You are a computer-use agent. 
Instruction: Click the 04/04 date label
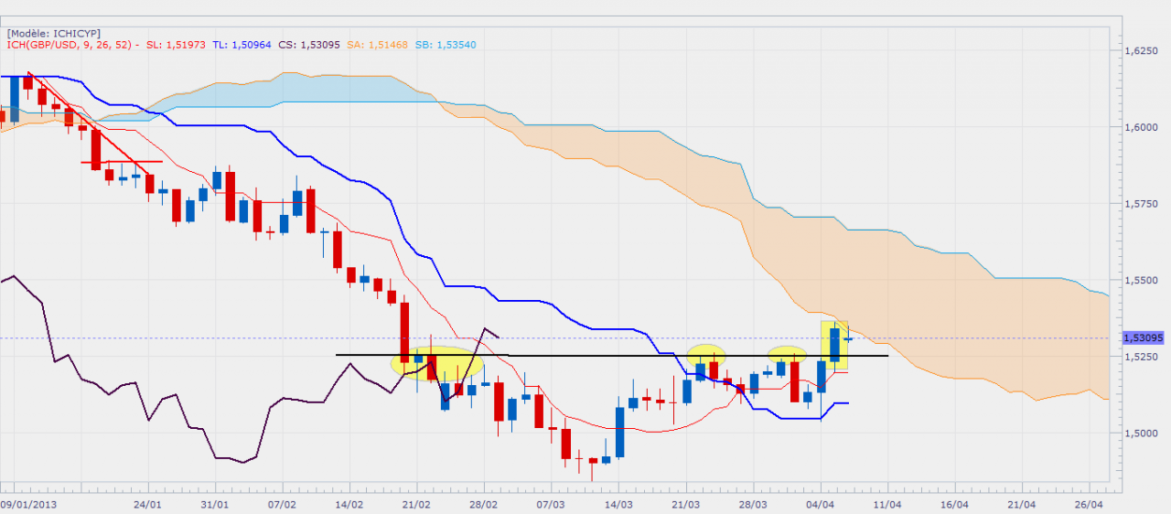(x=821, y=505)
